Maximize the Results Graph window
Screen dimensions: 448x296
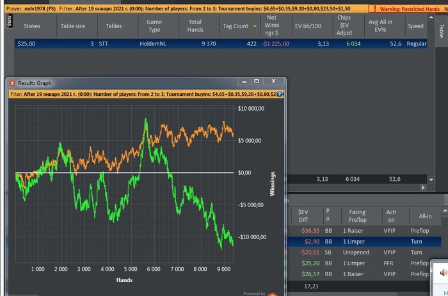[256, 81]
